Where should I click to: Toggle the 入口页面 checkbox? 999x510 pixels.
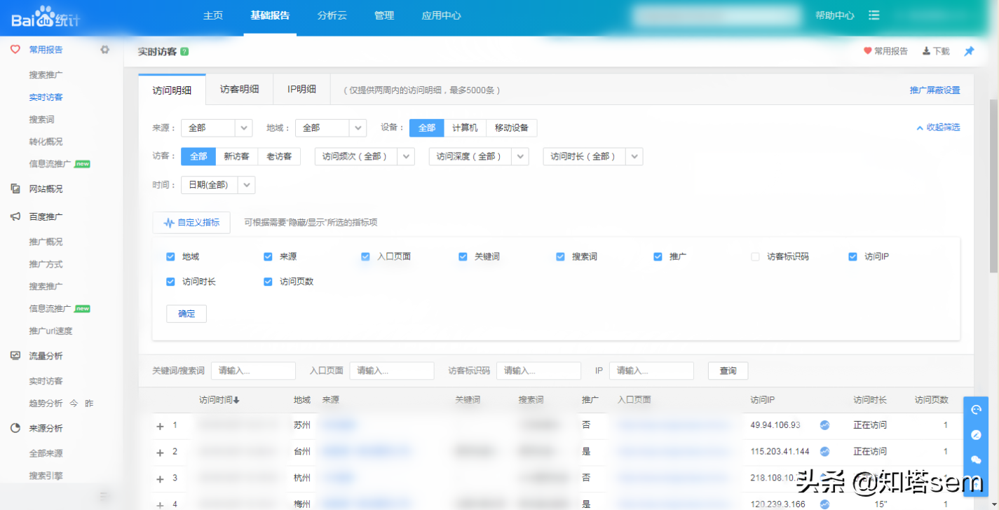(365, 257)
